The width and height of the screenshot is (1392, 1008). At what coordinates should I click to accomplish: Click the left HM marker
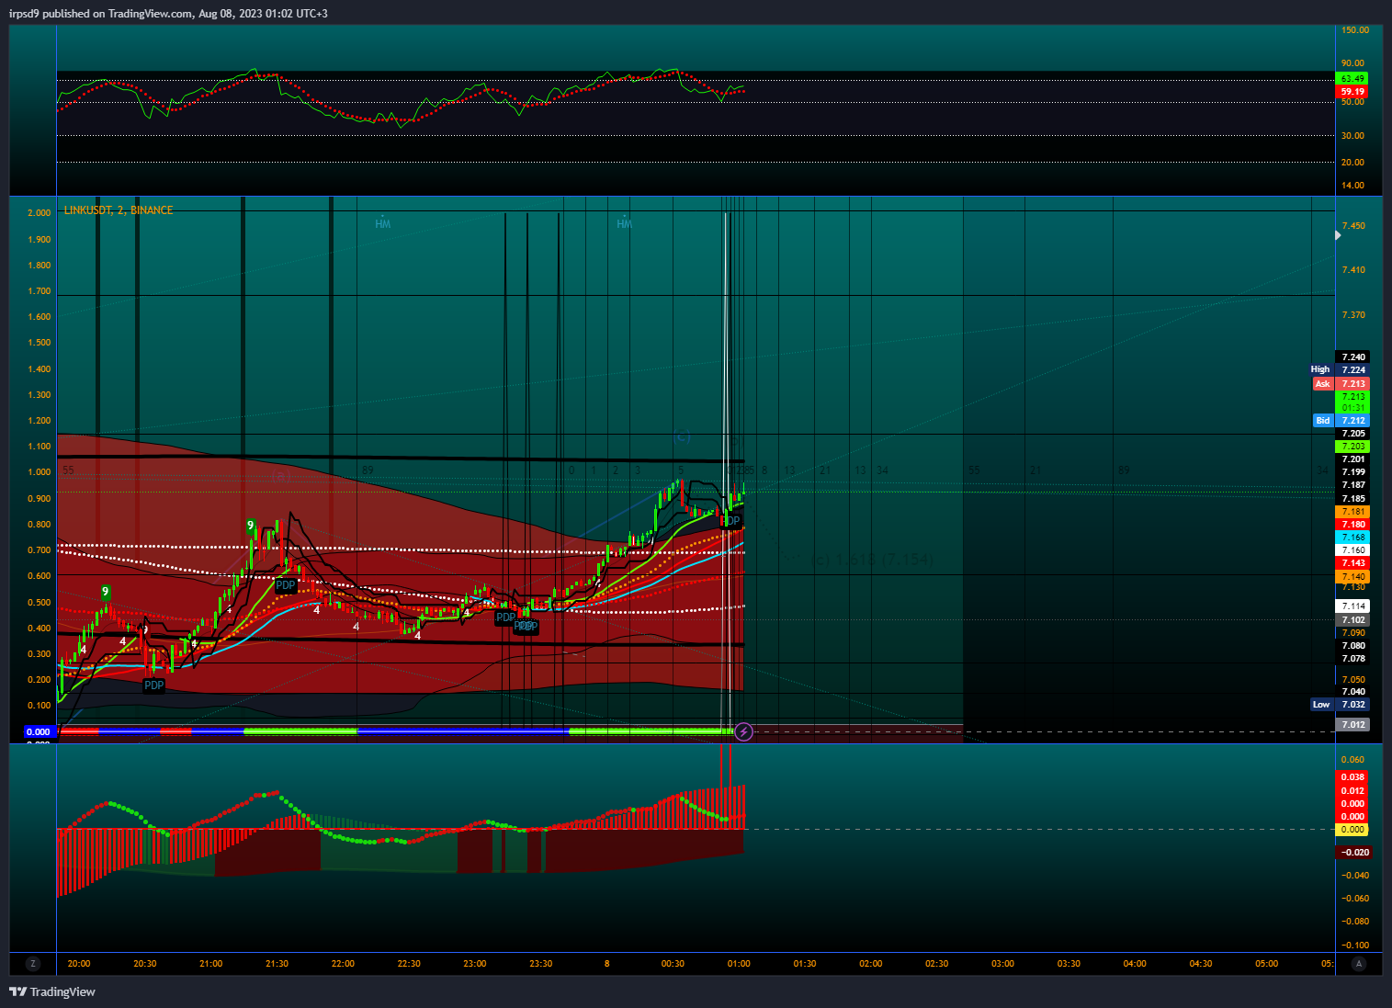click(383, 224)
